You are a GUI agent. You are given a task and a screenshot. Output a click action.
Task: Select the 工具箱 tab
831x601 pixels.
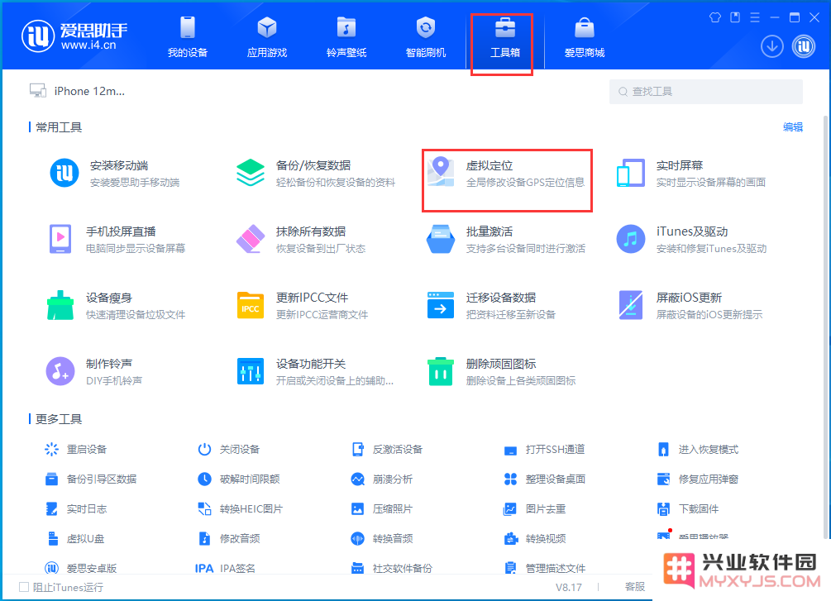504,37
